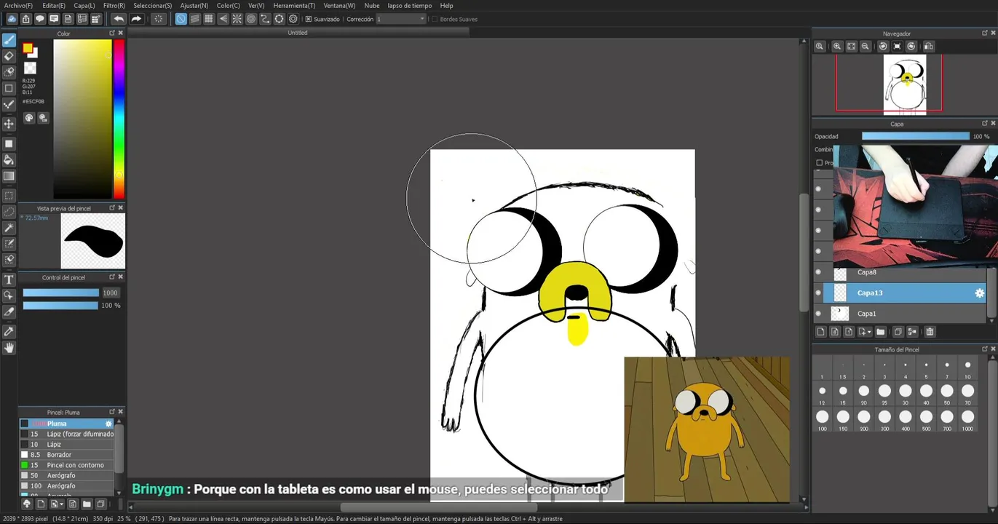Select the Brush tool in left toolbar
This screenshot has height=524, width=998.
pos(9,39)
